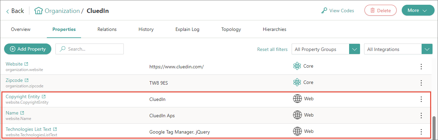The image size is (438, 140).
Task: Click the Organization home icon in breadcrumb
Action: (39, 11)
